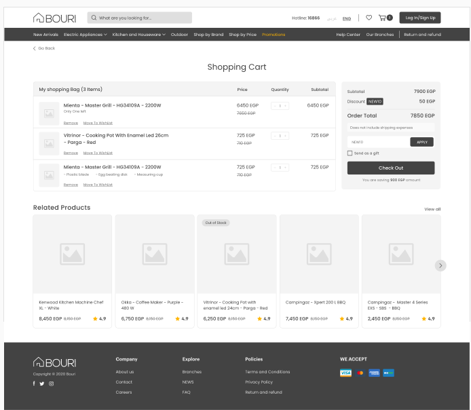The width and height of the screenshot is (471, 410).
Task: Open Instagram page from the footer
Action: point(52,384)
